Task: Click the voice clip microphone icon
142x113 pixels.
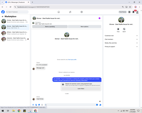Action: tap(33, 105)
